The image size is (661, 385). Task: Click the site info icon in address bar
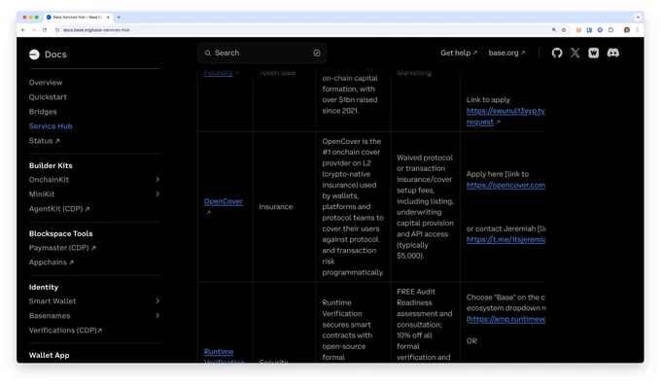pyautogui.click(x=57, y=30)
